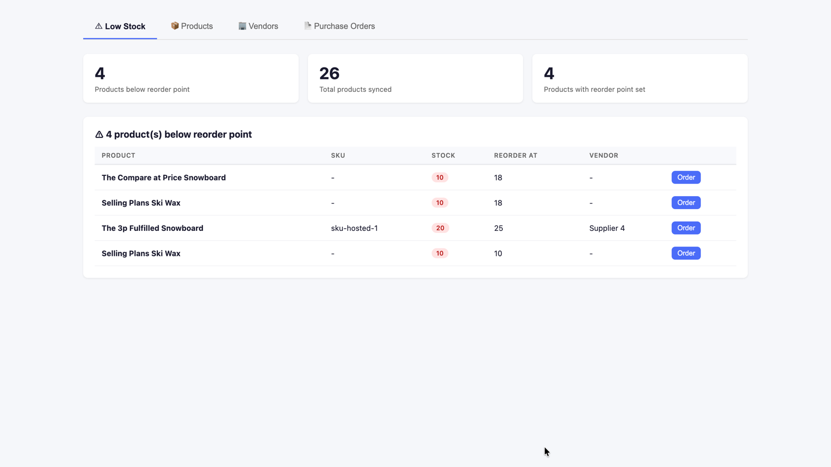The image size is (831, 467).
Task: Click the building icon beside Vendors
Action: (x=242, y=26)
